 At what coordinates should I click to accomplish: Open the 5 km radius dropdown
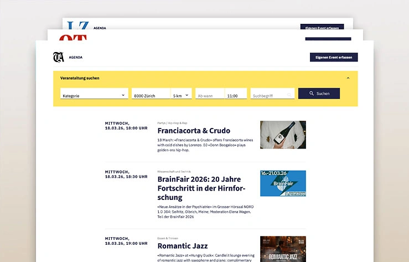pos(181,95)
